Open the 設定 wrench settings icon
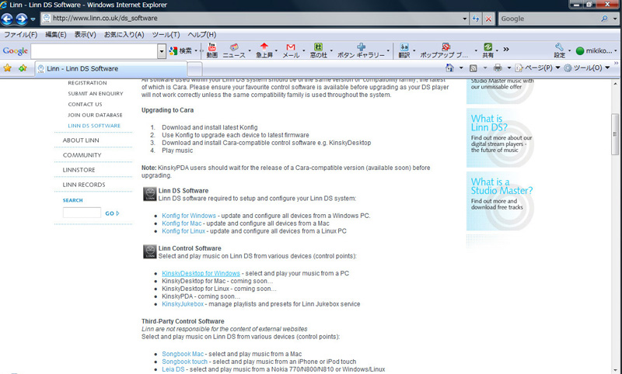 (559, 50)
